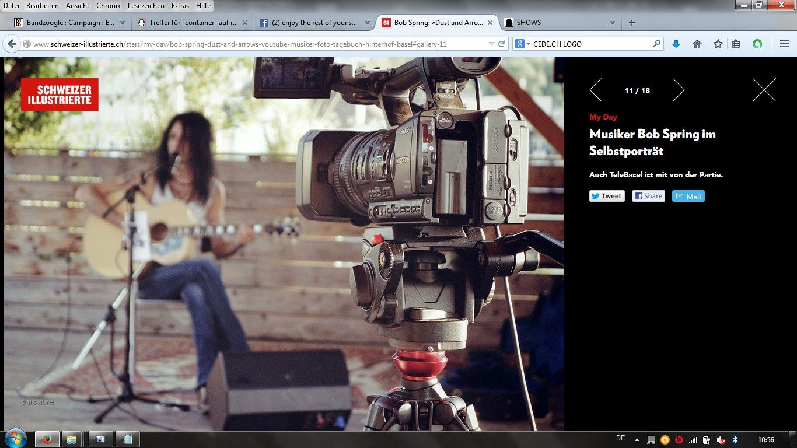
Task: Open the Google search engine dropdown
Action: click(x=522, y=44)
